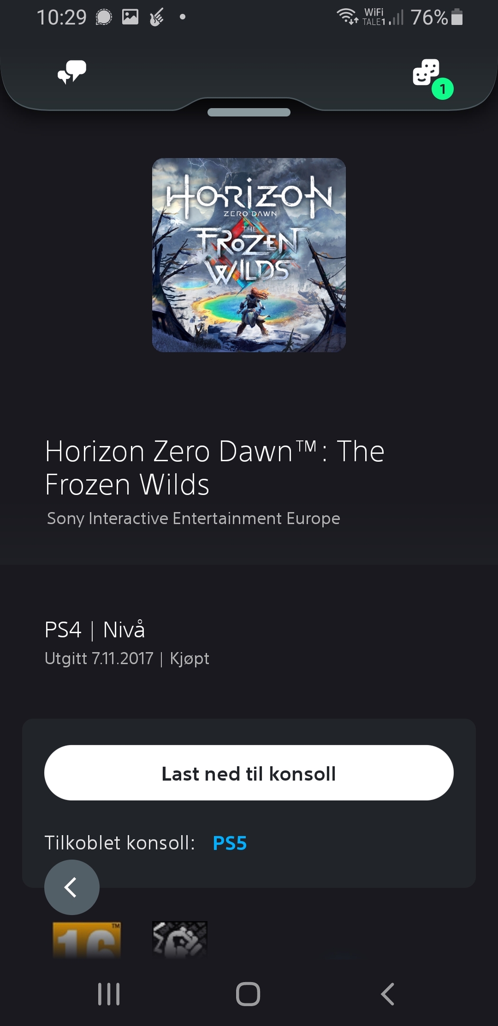
Task: Open Android recent apps button
Action: [x=109, y=994]
